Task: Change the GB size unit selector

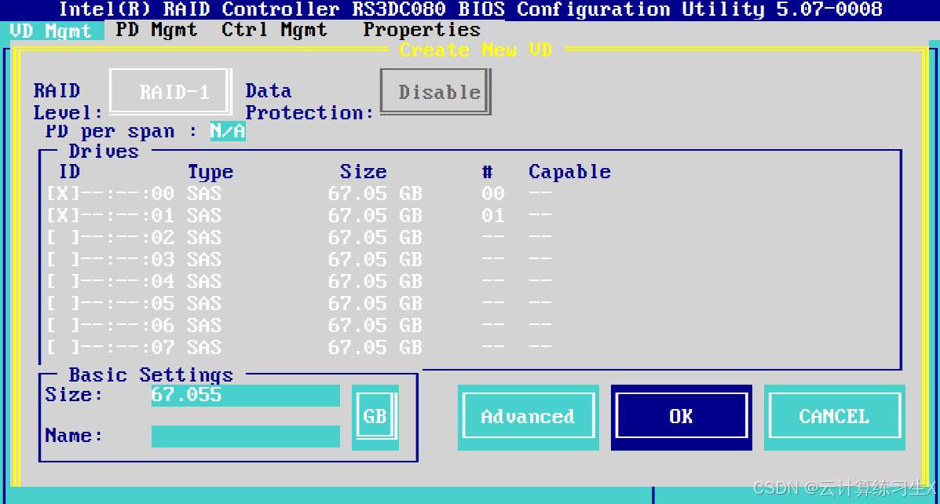Action: pos(375,416)
